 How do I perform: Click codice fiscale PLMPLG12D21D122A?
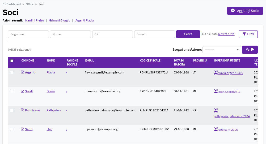click(x=154, y=110)
